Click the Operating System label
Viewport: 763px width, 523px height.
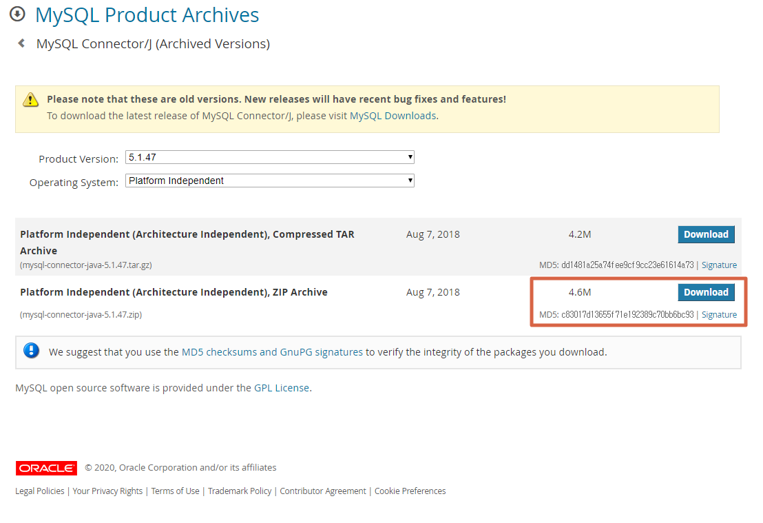[74, 183]
